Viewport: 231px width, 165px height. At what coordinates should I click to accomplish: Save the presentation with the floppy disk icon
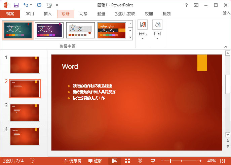[16, 5]
